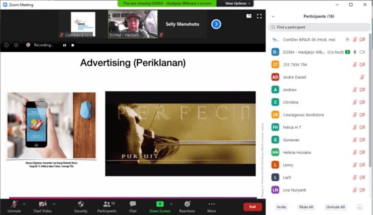The width and height of the screenshot is (373, 215).
Task: Open audio options arrow beside Unmute
Action: 24,204
